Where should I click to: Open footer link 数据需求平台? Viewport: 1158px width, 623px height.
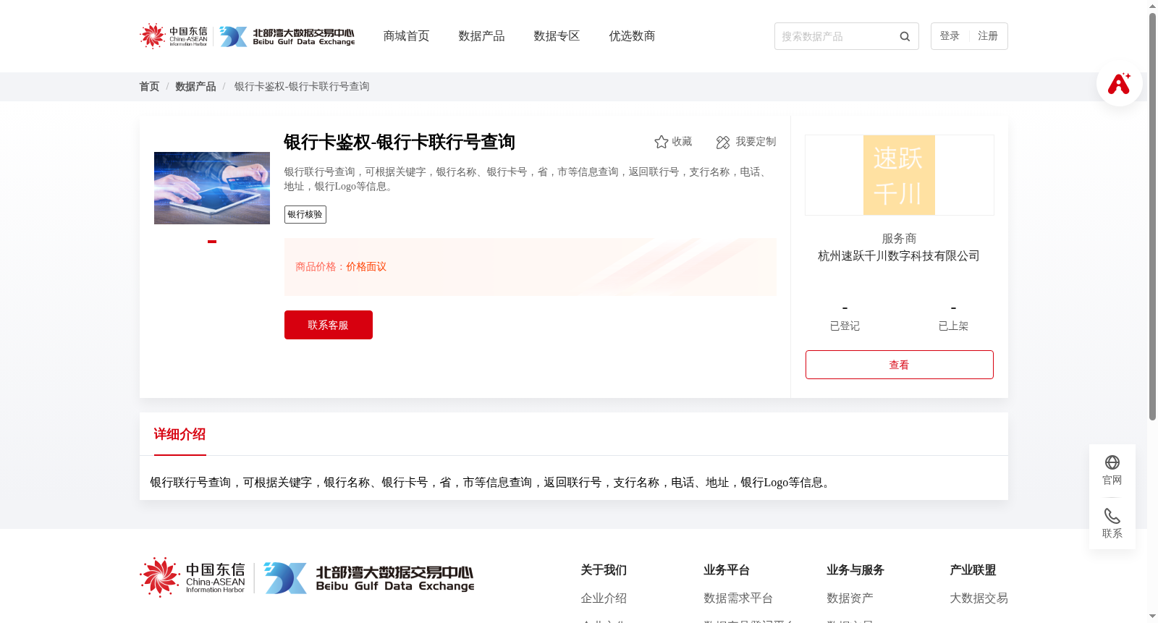pyautogui.click(x=738, y=598)
